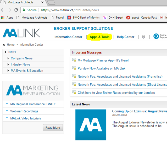The height and width of the screenshot is (141, 167).
Task: Click arrow bullet beside MA Regional Conference IGNITE
Action: (x=7, y=103)
